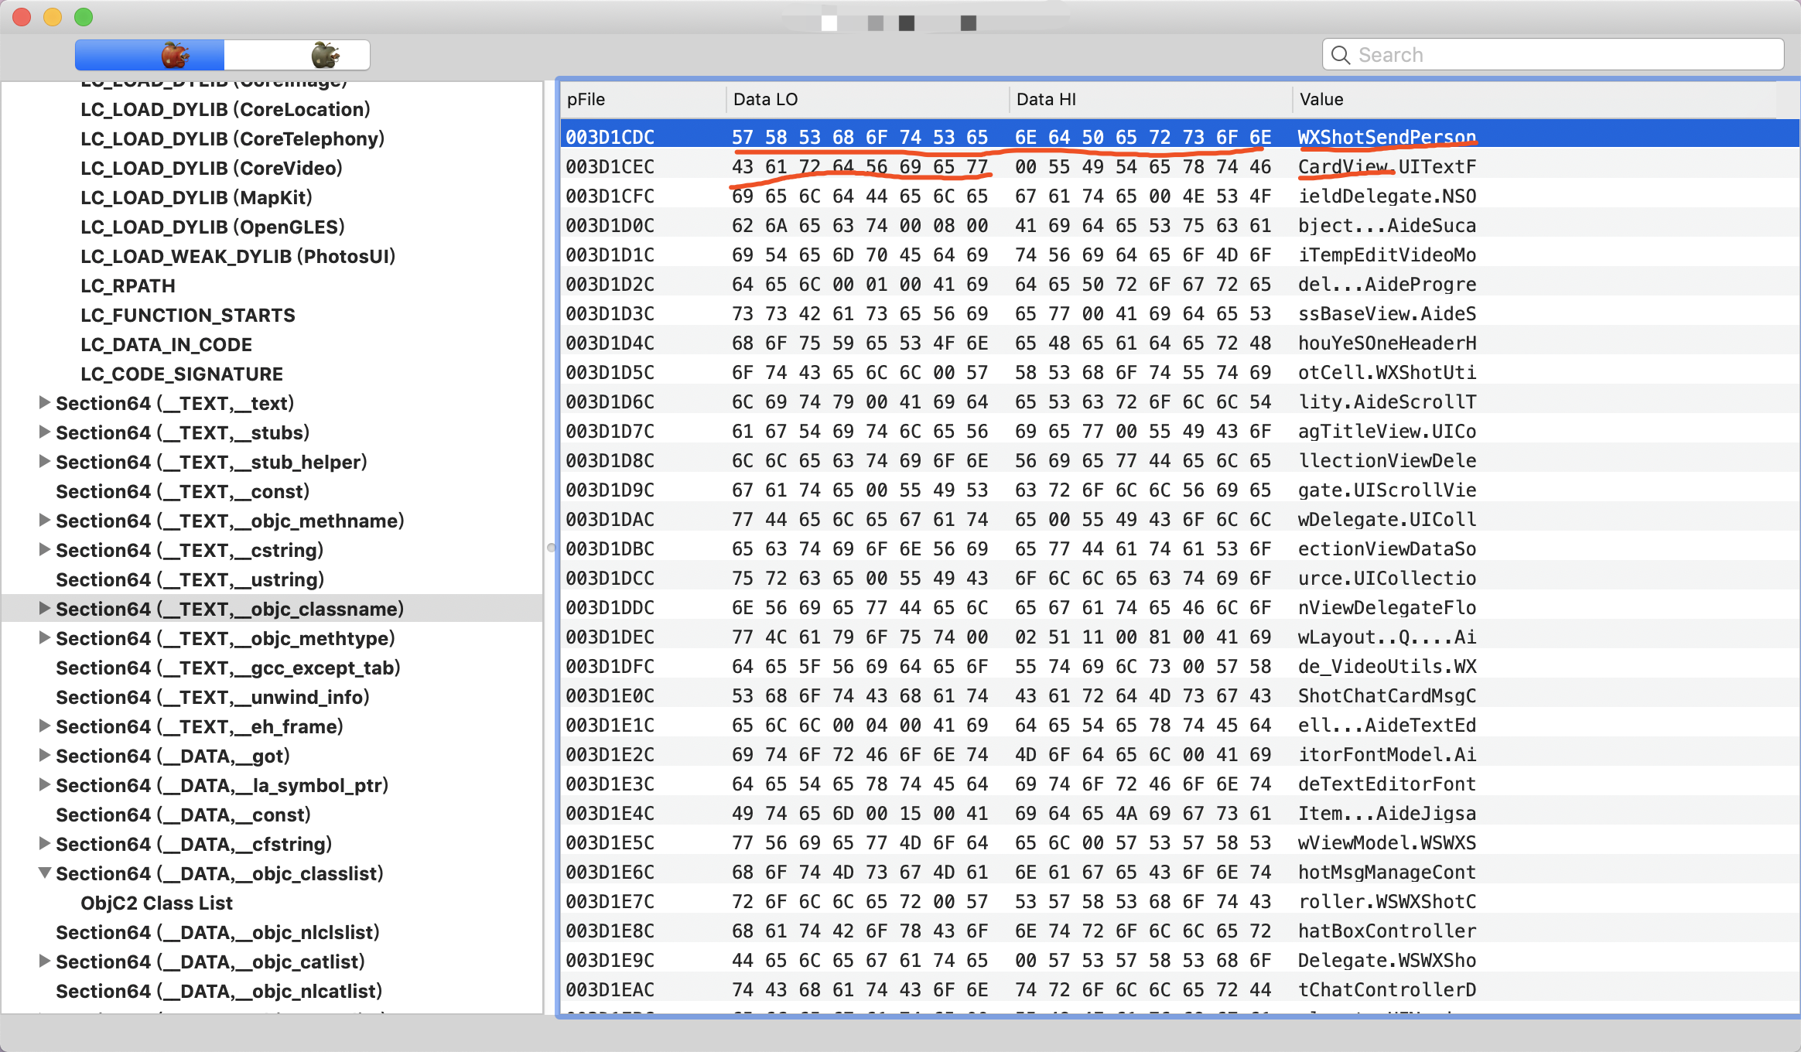Expand Section64 (__DATA,__objc_catlist) arrow
The width and height of the screenshot is (1801, 1052).
[45, 961]
